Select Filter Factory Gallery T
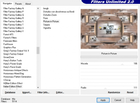140x103 pixels. click(13, 25)
